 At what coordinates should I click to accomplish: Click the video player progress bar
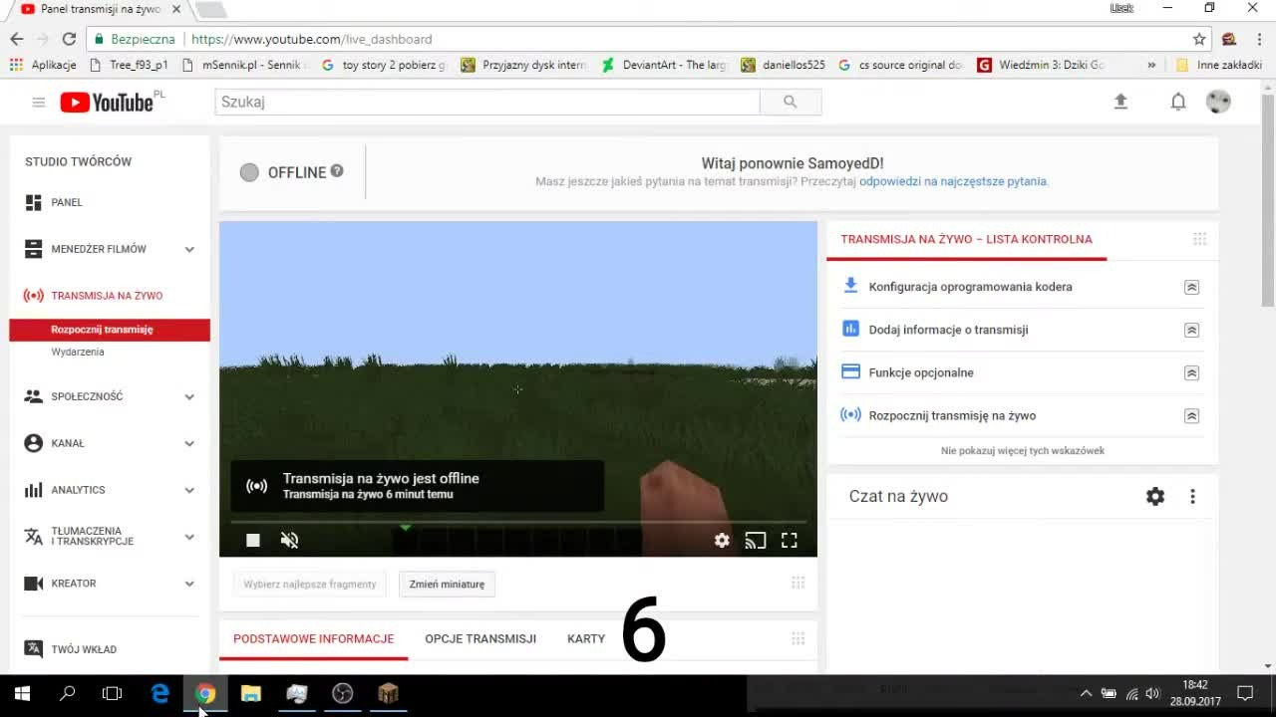518,521
